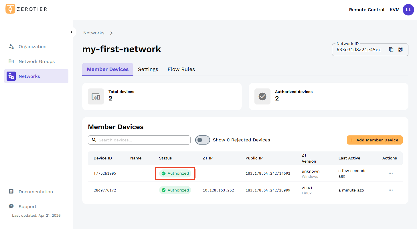The image size is (417, 229).
Task: Open Network Groups in sidebar
Action: [x=36, y=62]
